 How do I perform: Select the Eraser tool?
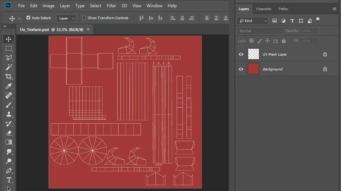click(9, 133)
